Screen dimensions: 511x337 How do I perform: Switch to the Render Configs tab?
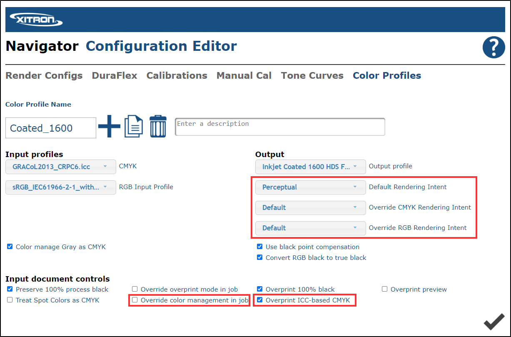coord(44,76)
